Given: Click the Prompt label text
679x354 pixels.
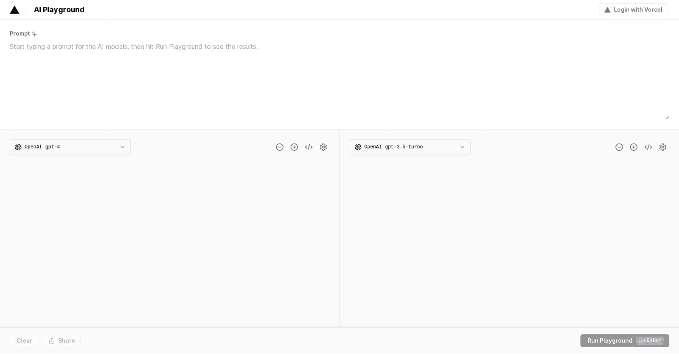Looking at the screenshot, I should click(x=20, y=34).
